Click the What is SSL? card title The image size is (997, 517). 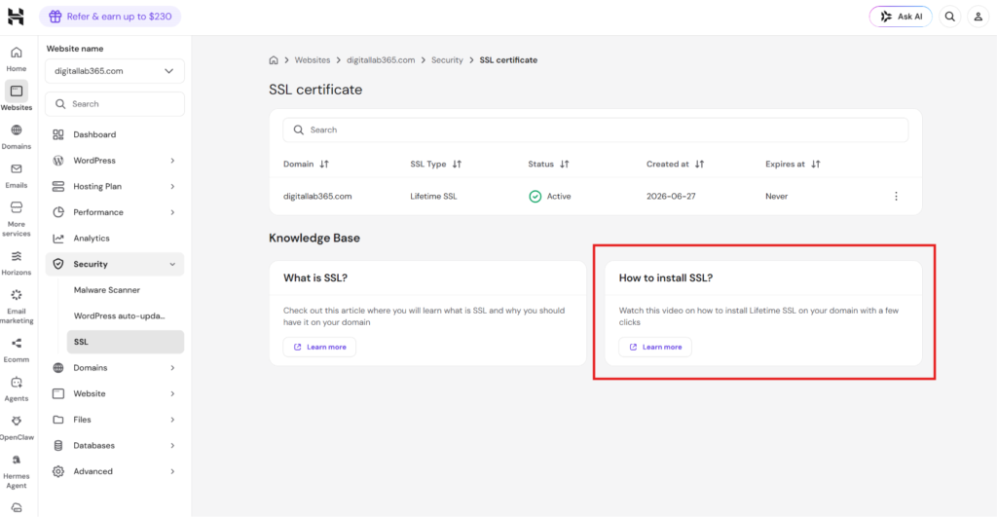click(315, 277)
